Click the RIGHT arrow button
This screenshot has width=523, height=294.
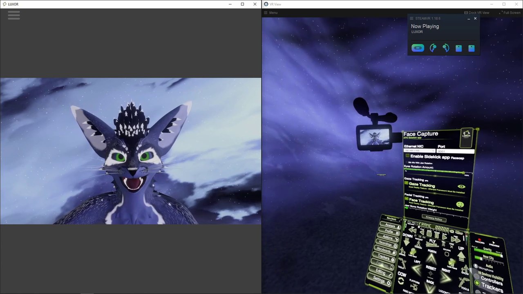(446, 276)
